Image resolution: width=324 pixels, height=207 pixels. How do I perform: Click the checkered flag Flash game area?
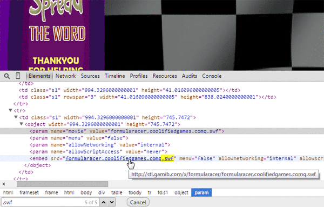[214, 35]
